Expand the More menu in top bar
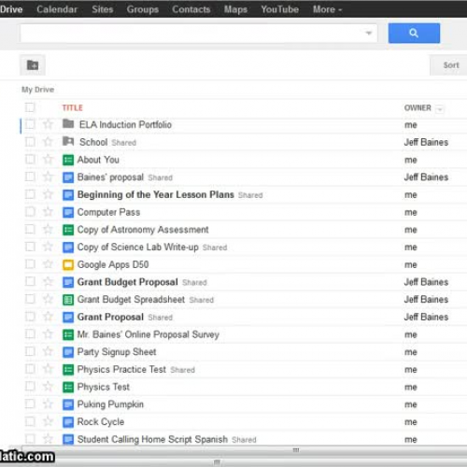The image size is (467, 467). [x=327, y=9]
